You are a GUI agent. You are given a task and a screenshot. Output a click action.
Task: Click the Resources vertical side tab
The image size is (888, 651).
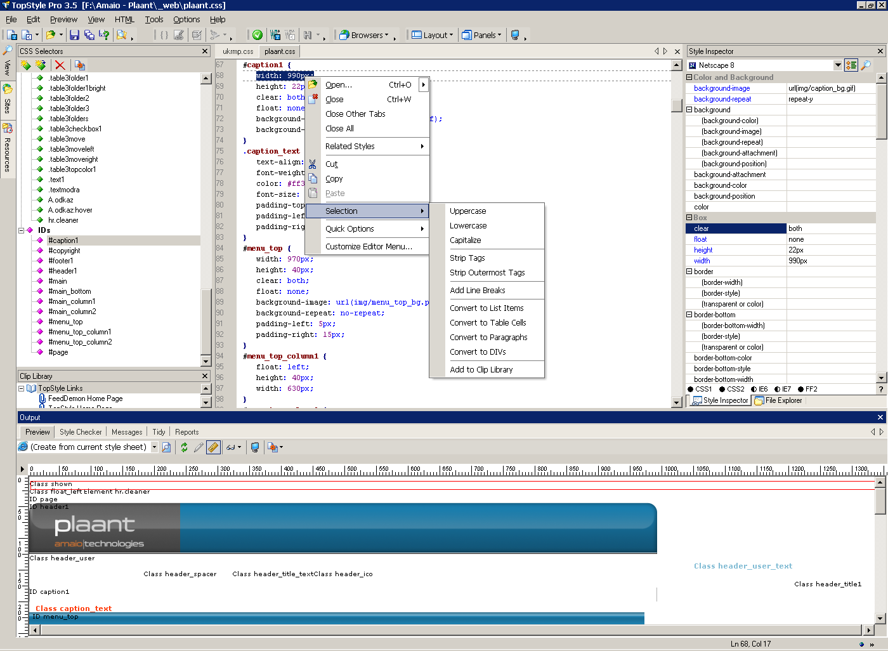(8, 149)
